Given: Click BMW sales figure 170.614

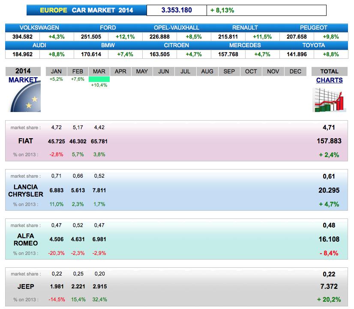Looking at the screenshot, I should [x=91, y=54].
